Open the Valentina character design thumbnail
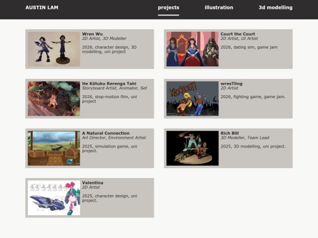The width and height of the screenshot is (318, 238). click(54, 197)
